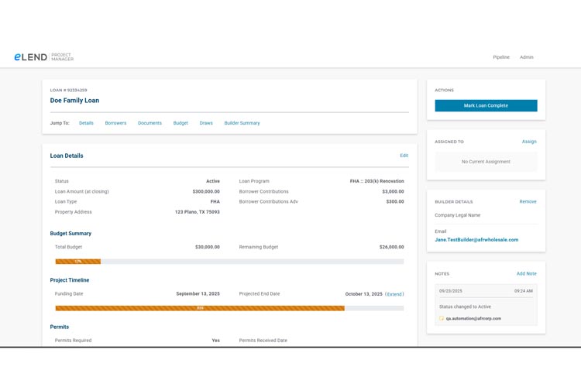Click Assign in the Assigned To panel
Image resolution: width=581 pixels, height=387 pixels.
click(529, 142)
